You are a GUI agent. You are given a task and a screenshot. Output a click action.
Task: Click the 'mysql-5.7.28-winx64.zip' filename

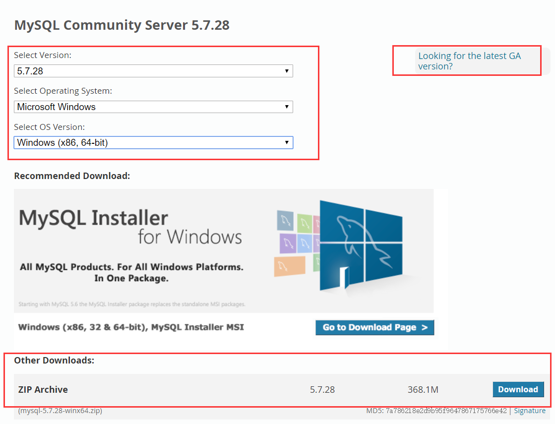pyautogui.click(x=60, y=411)
